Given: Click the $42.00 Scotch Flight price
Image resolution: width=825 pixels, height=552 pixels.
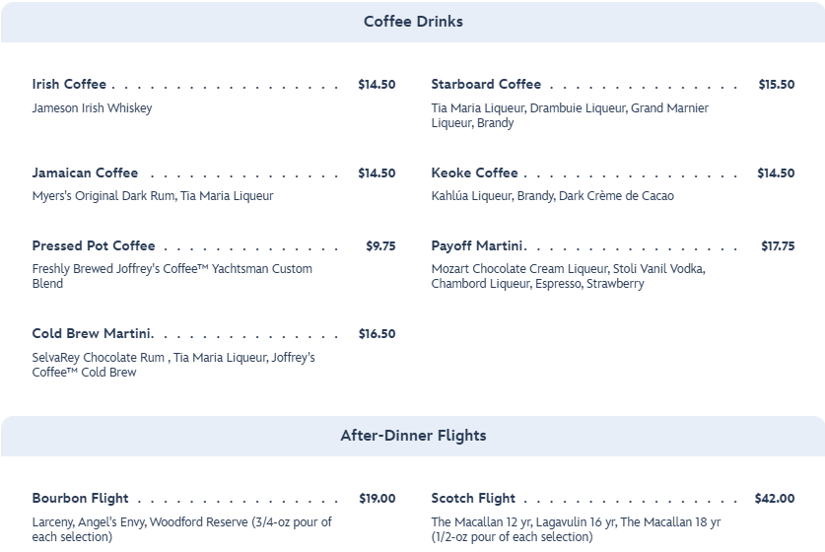Looking at the screenshot, I should pyautogui.click(x=774, y=499).
